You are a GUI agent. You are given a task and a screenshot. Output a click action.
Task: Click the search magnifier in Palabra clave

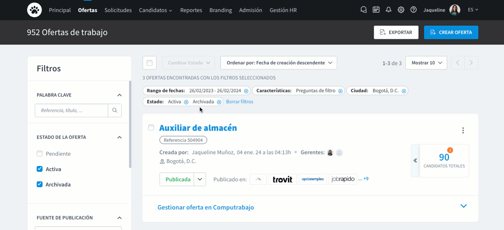tap(115, 110)
